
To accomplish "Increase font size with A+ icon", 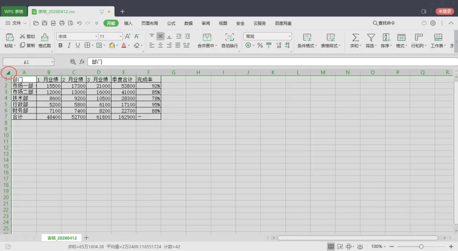I will click(128, 36).
